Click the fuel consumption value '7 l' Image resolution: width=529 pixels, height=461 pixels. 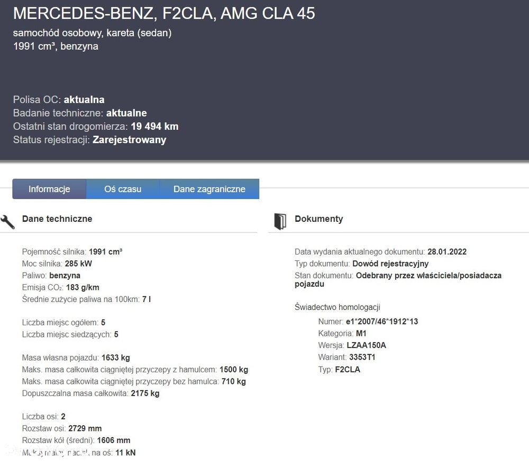tap(147, 299)
